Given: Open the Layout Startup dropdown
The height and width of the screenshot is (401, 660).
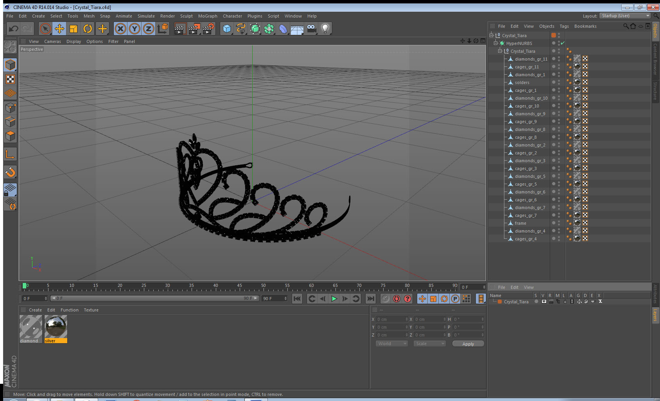Looking at the screenshot, I should pyautogui.click(x=625, y=16).
